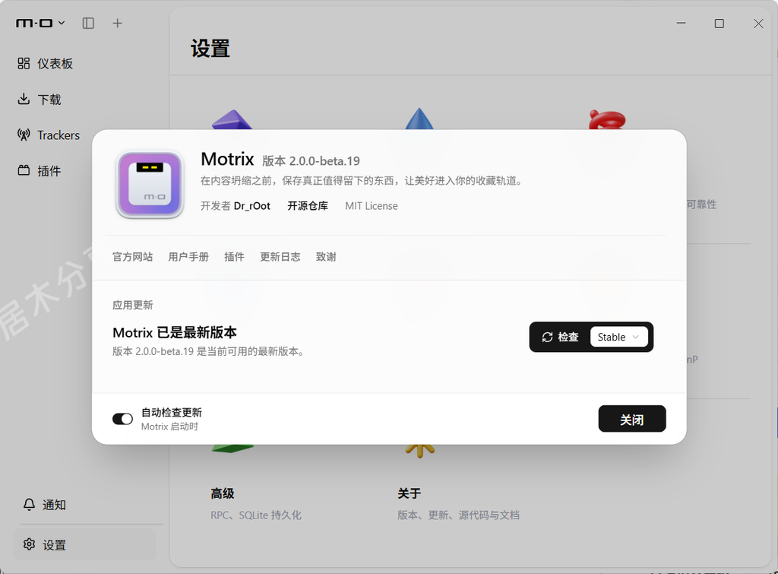Screen dimensions: 778x574
Task: Click the 设置 page title
Action: [210, 49]
